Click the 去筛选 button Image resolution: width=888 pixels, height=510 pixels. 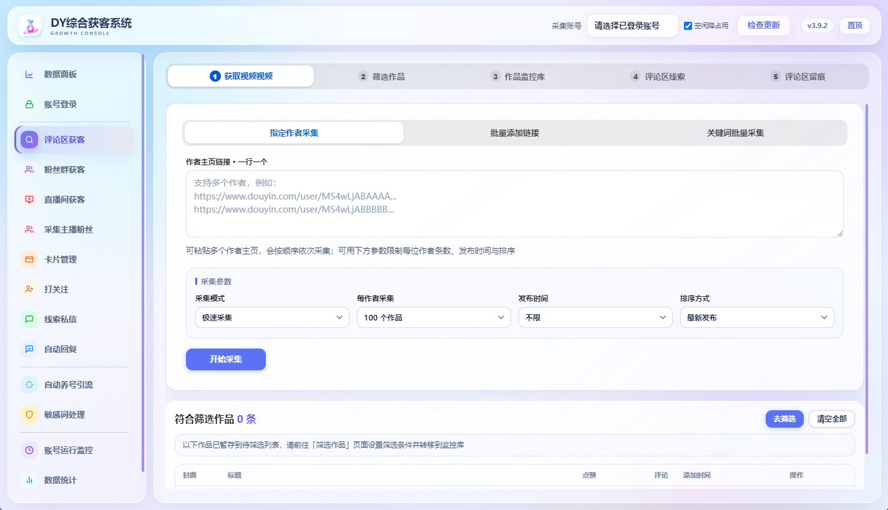click(x=784, y=419)
